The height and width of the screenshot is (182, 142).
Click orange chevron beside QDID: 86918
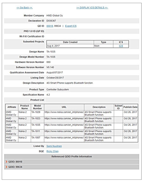[x=7, y=162]
